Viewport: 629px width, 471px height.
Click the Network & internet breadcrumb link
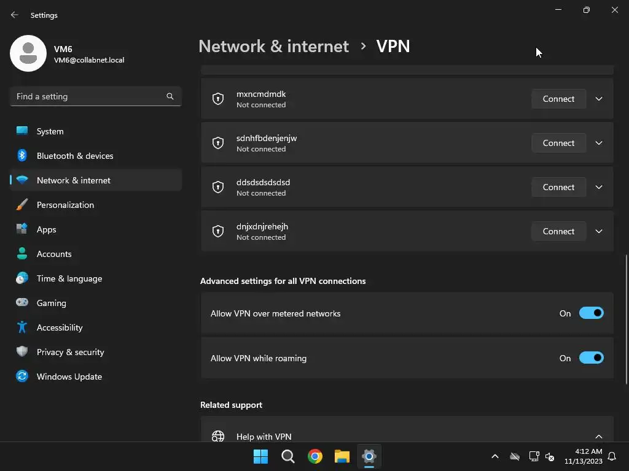coord(273,46)
